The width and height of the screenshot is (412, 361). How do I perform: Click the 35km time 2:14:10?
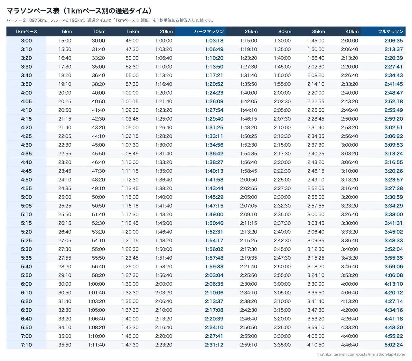[316, 84]
